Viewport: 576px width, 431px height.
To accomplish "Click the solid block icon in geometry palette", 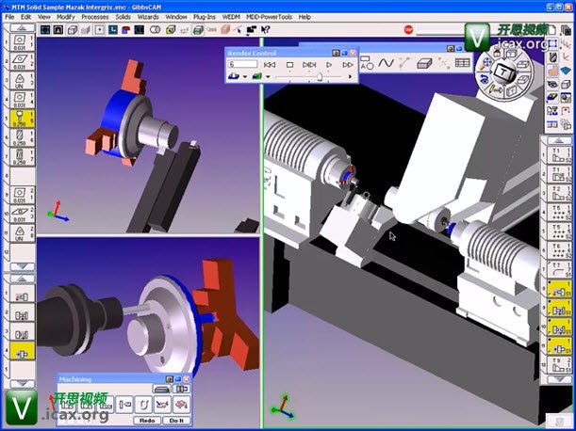I will 424,63.
